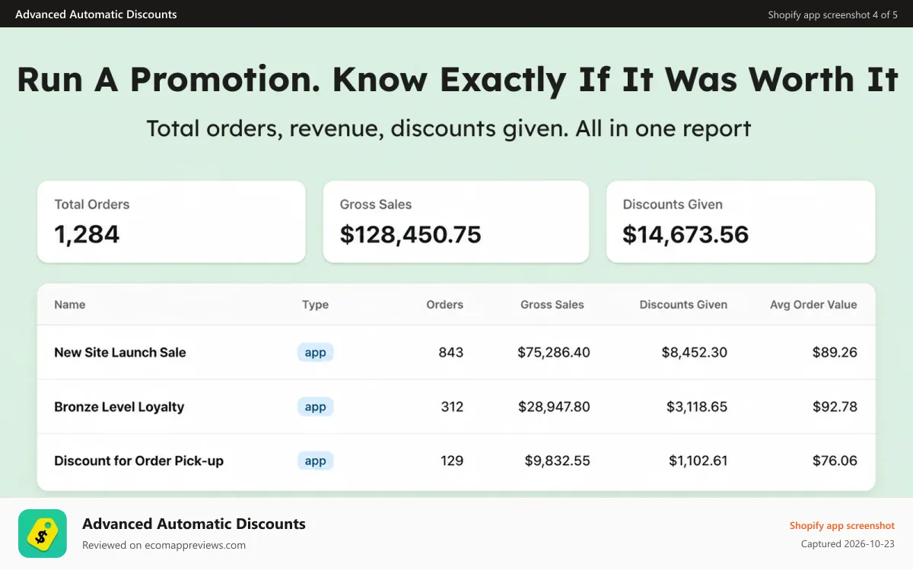Select the Avg Order Value column header
913x570 pixels.
tap(813, 305)
